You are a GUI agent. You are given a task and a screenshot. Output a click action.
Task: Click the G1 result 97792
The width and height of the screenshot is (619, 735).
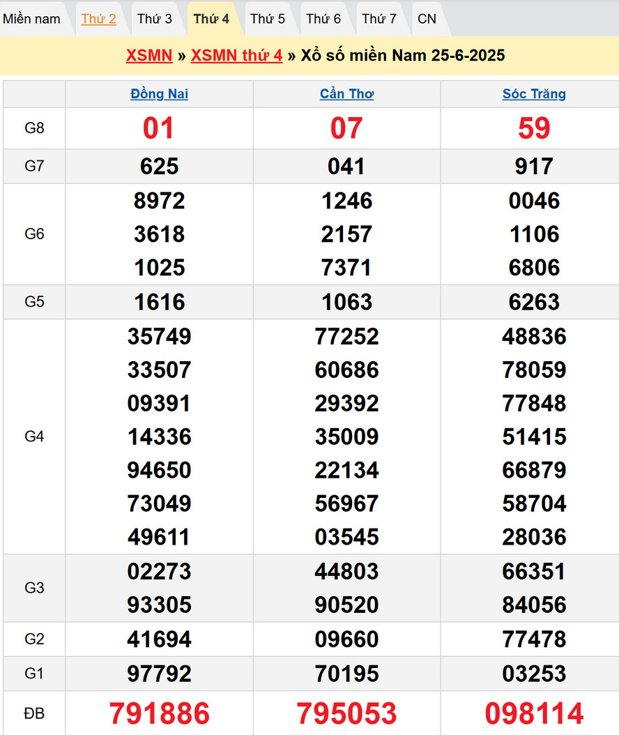(159, 674)
